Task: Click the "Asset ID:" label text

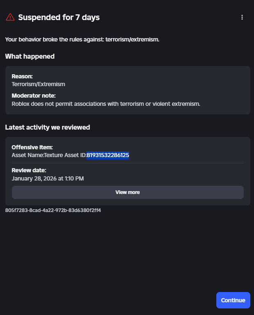Action: coord(74,155)
